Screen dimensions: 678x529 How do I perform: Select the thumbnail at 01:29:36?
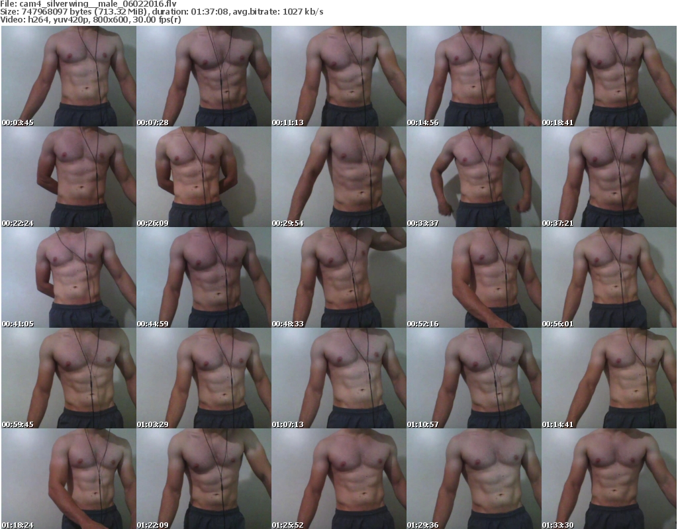(x=474, y=479)
